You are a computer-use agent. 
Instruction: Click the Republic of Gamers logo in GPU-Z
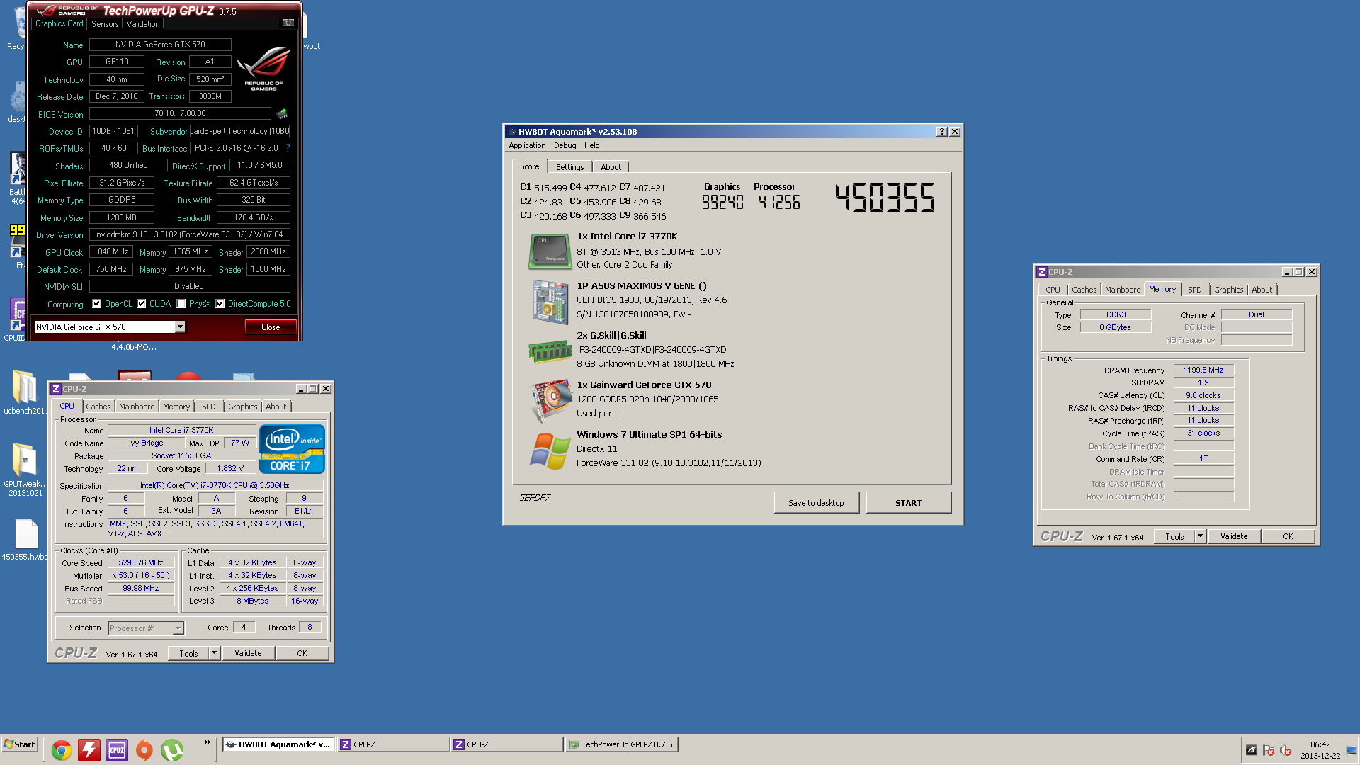263,67
